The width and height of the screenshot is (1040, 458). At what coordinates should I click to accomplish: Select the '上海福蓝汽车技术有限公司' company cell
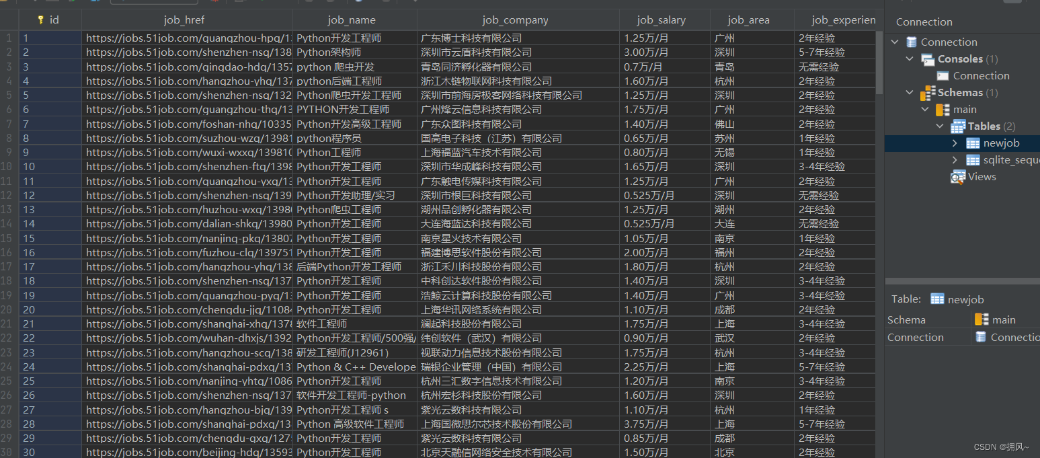tap(518, 153)
